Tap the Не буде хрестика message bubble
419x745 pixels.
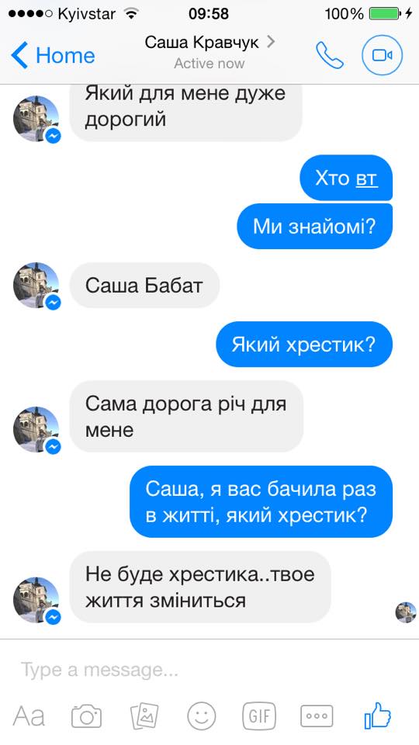(x=200, y=587)
